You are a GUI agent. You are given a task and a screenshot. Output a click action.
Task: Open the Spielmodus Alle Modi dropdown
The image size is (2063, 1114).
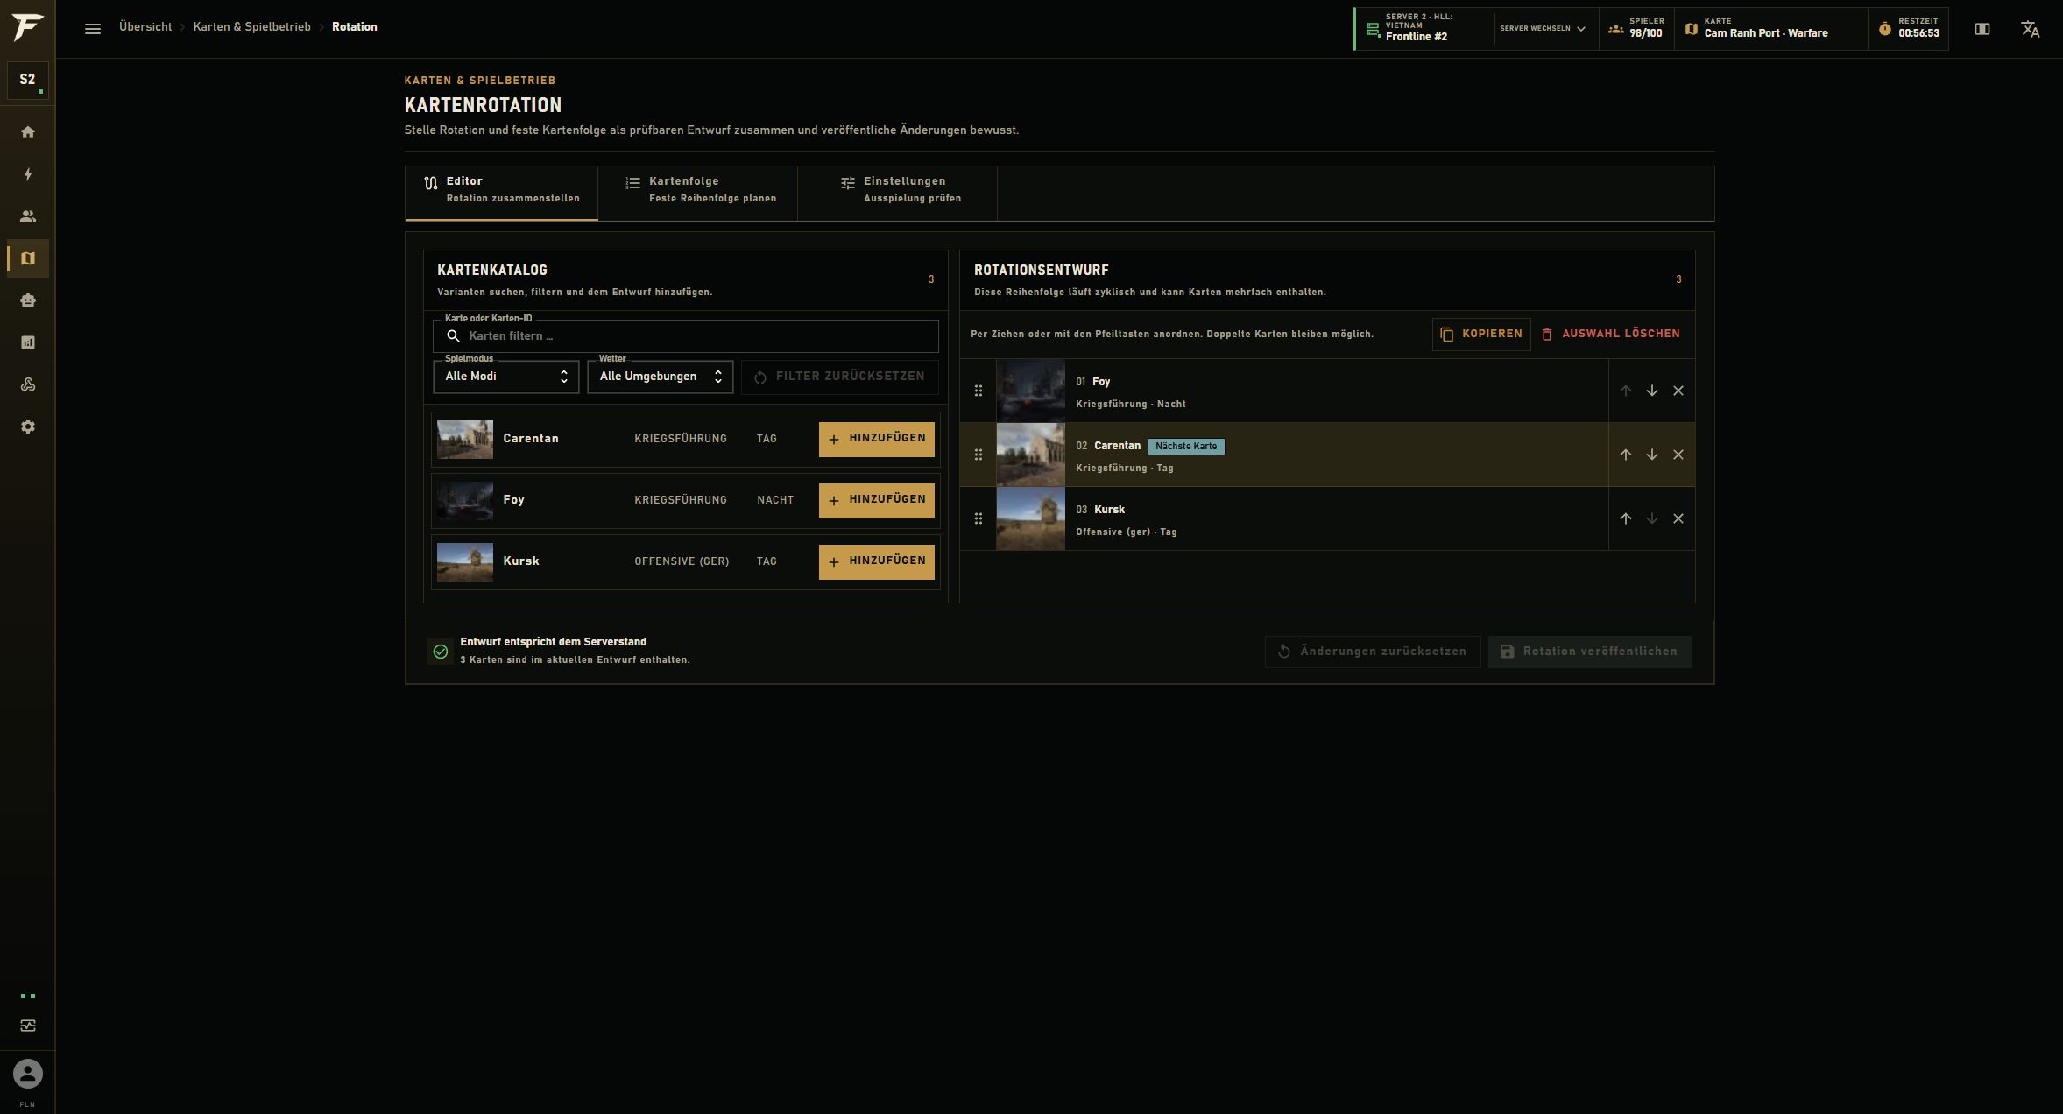tap(506, 377)
